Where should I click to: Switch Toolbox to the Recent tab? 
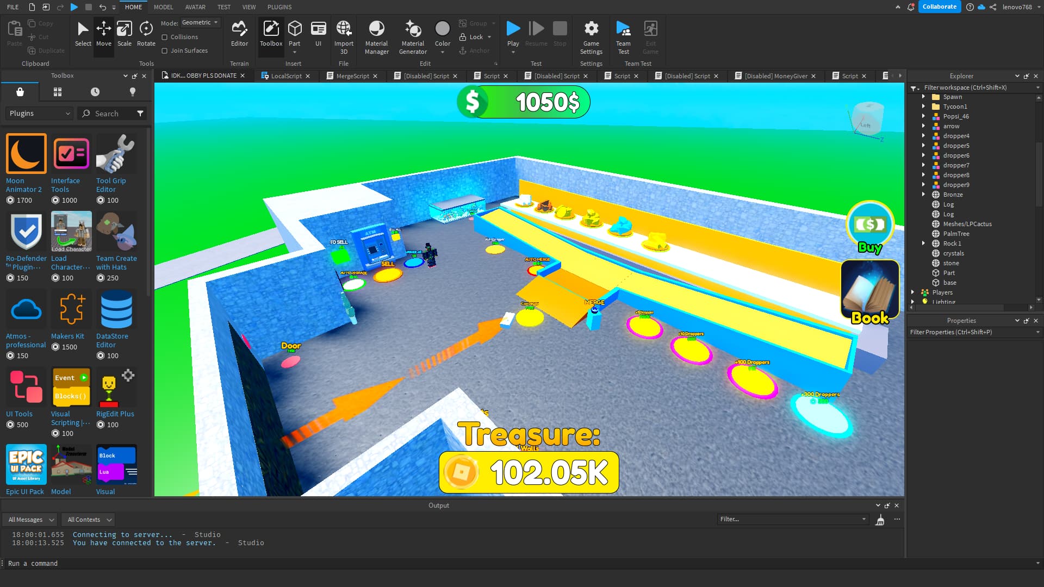95,92
